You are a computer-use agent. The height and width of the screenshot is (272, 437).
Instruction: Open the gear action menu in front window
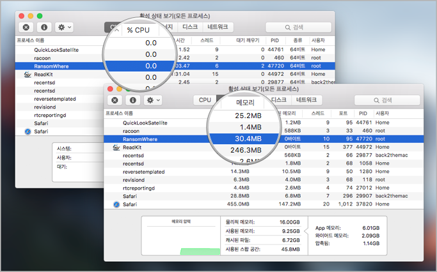(x=153, y=100)
